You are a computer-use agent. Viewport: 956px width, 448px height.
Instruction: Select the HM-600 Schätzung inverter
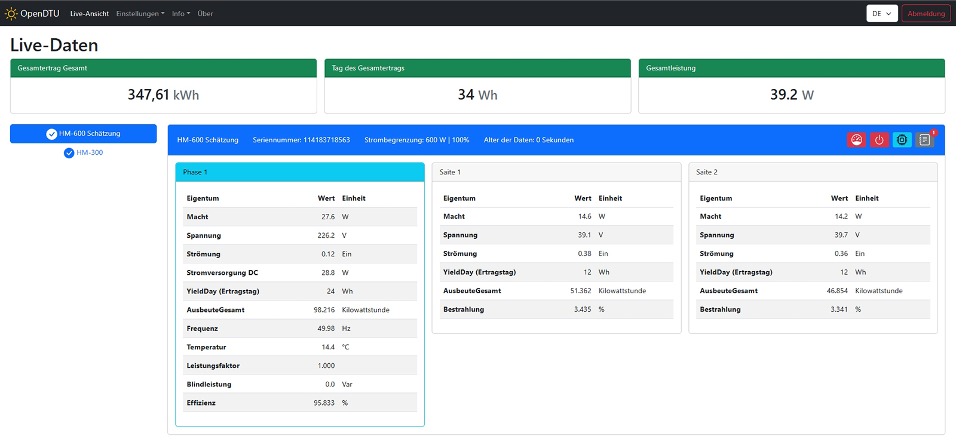(x=84, y=134)
